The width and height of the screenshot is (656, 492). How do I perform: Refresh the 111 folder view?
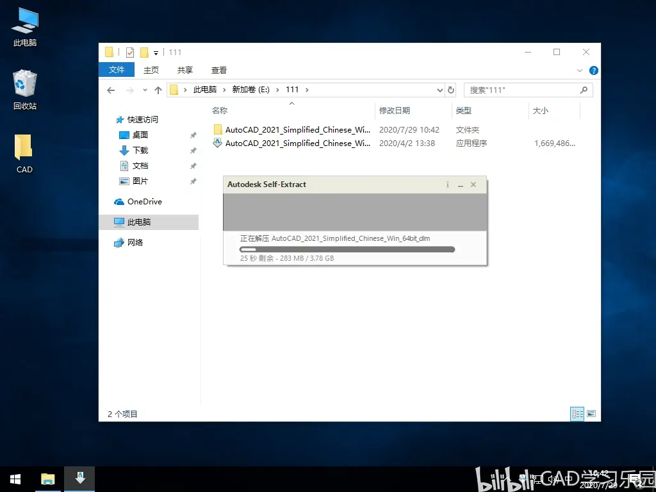[x=451, y=90]
